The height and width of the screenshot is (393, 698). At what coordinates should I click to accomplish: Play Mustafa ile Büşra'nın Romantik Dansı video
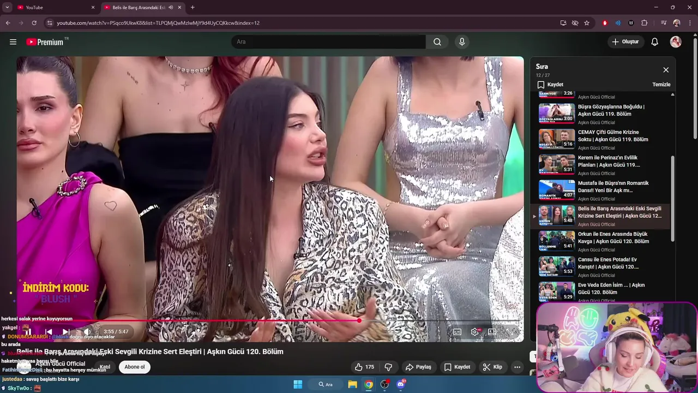click(600, 190)
